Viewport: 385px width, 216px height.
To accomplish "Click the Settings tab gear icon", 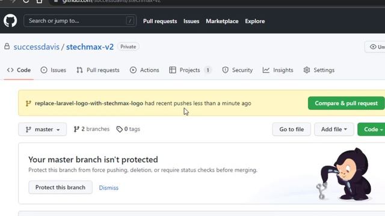I will click(x=307, y=70).
